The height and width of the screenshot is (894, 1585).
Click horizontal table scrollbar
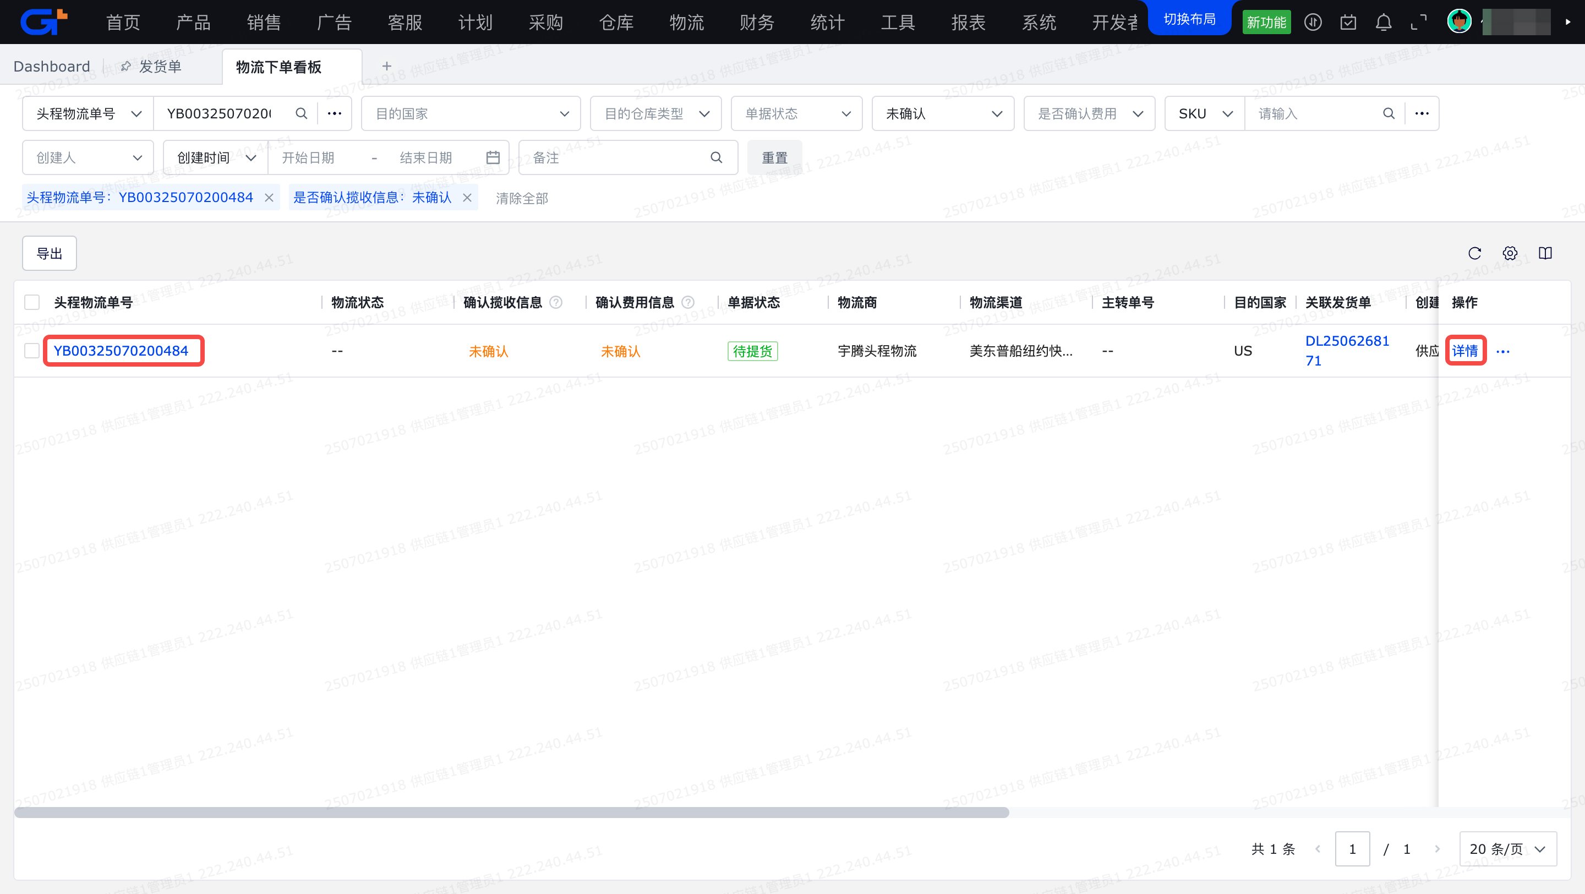[511, 813]
